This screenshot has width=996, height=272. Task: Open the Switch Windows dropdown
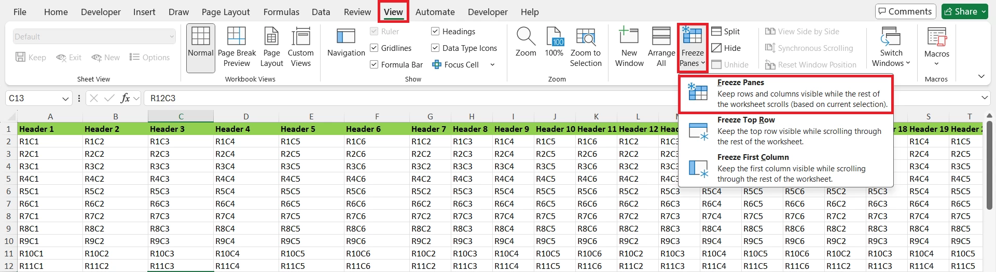(891, 48)
